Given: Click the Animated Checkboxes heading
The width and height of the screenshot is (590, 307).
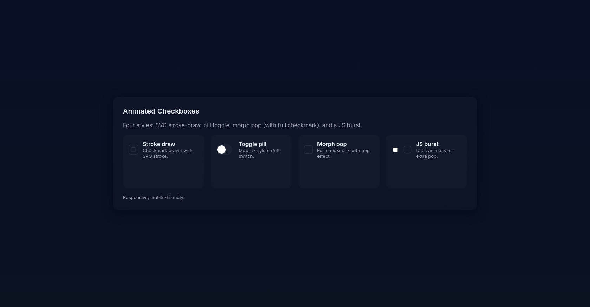Looking at the screenshot, I should point(161,111).
